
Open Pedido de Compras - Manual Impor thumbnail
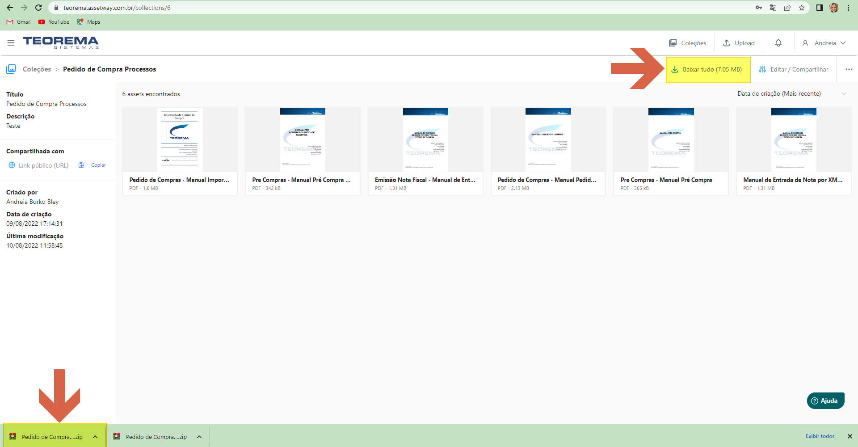180,139
